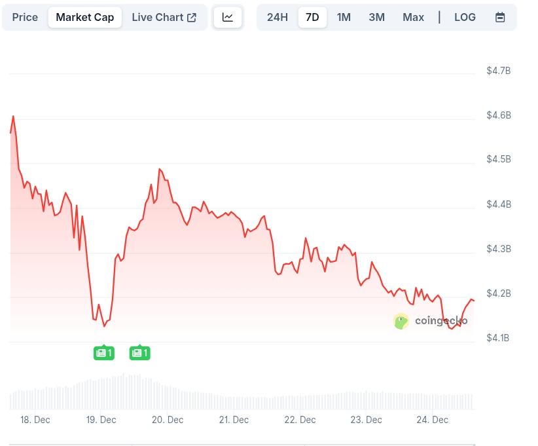
Task: Toggle LOG scale on the chart
Action: 465,17
